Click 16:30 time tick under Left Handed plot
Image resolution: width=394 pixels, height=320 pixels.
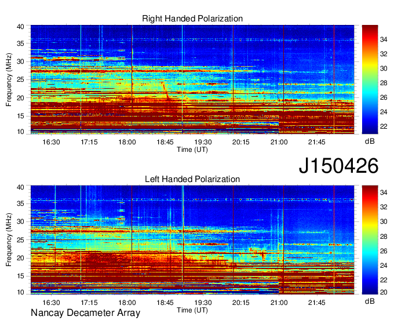click(x=51, y=303)
